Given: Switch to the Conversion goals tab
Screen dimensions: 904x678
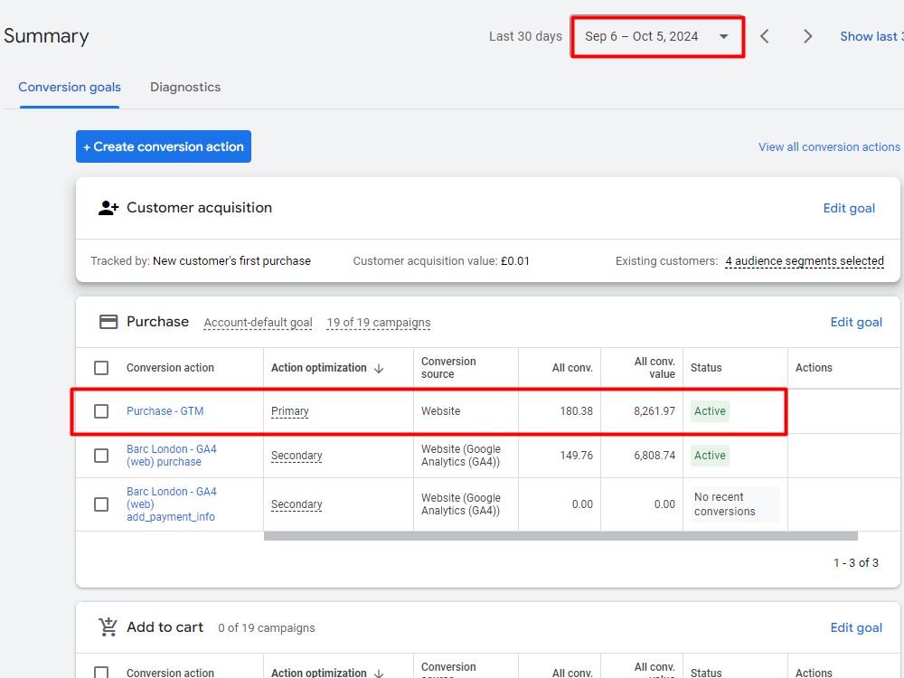Looking at the screenshot, I should (70, 87).
